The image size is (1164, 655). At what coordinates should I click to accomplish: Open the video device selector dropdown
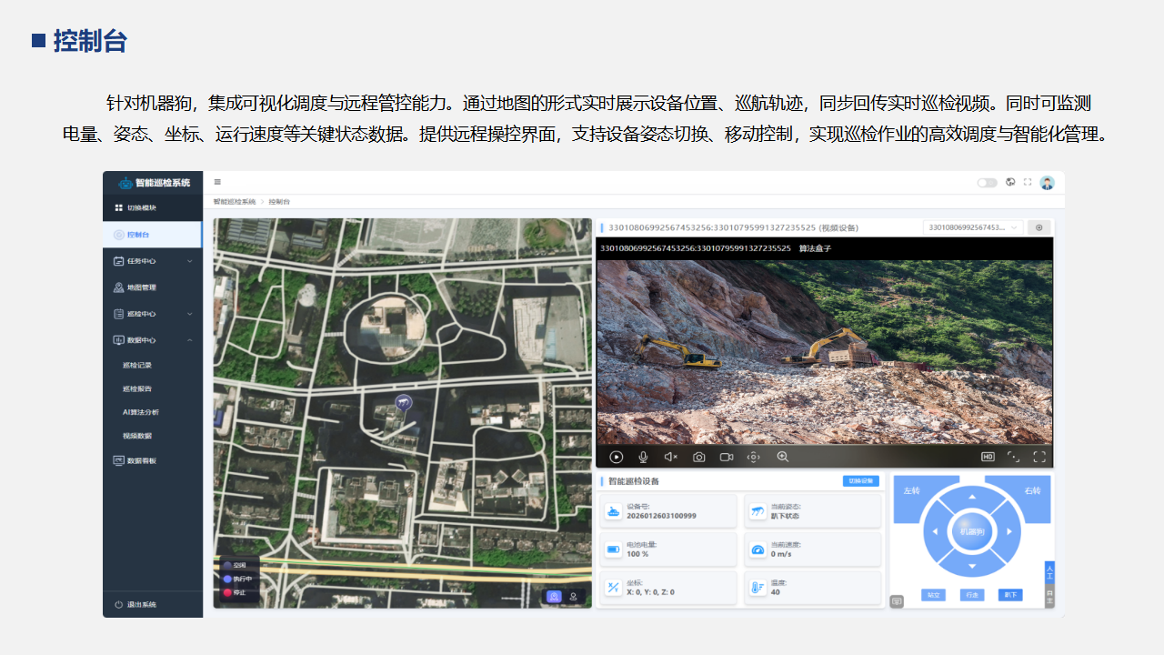tap(973, 227)
